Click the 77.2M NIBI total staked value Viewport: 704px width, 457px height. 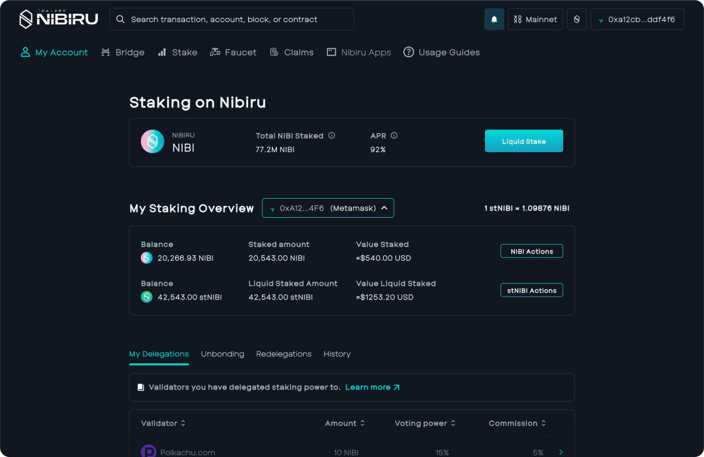(275, 150)
